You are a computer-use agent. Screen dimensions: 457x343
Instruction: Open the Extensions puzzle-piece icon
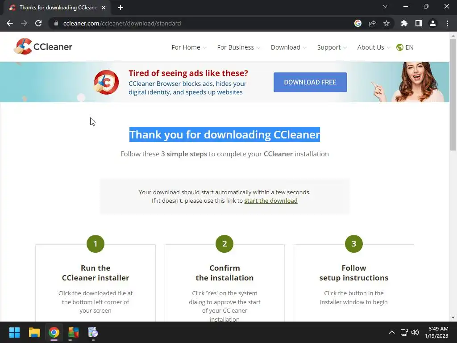pos(404,23)
